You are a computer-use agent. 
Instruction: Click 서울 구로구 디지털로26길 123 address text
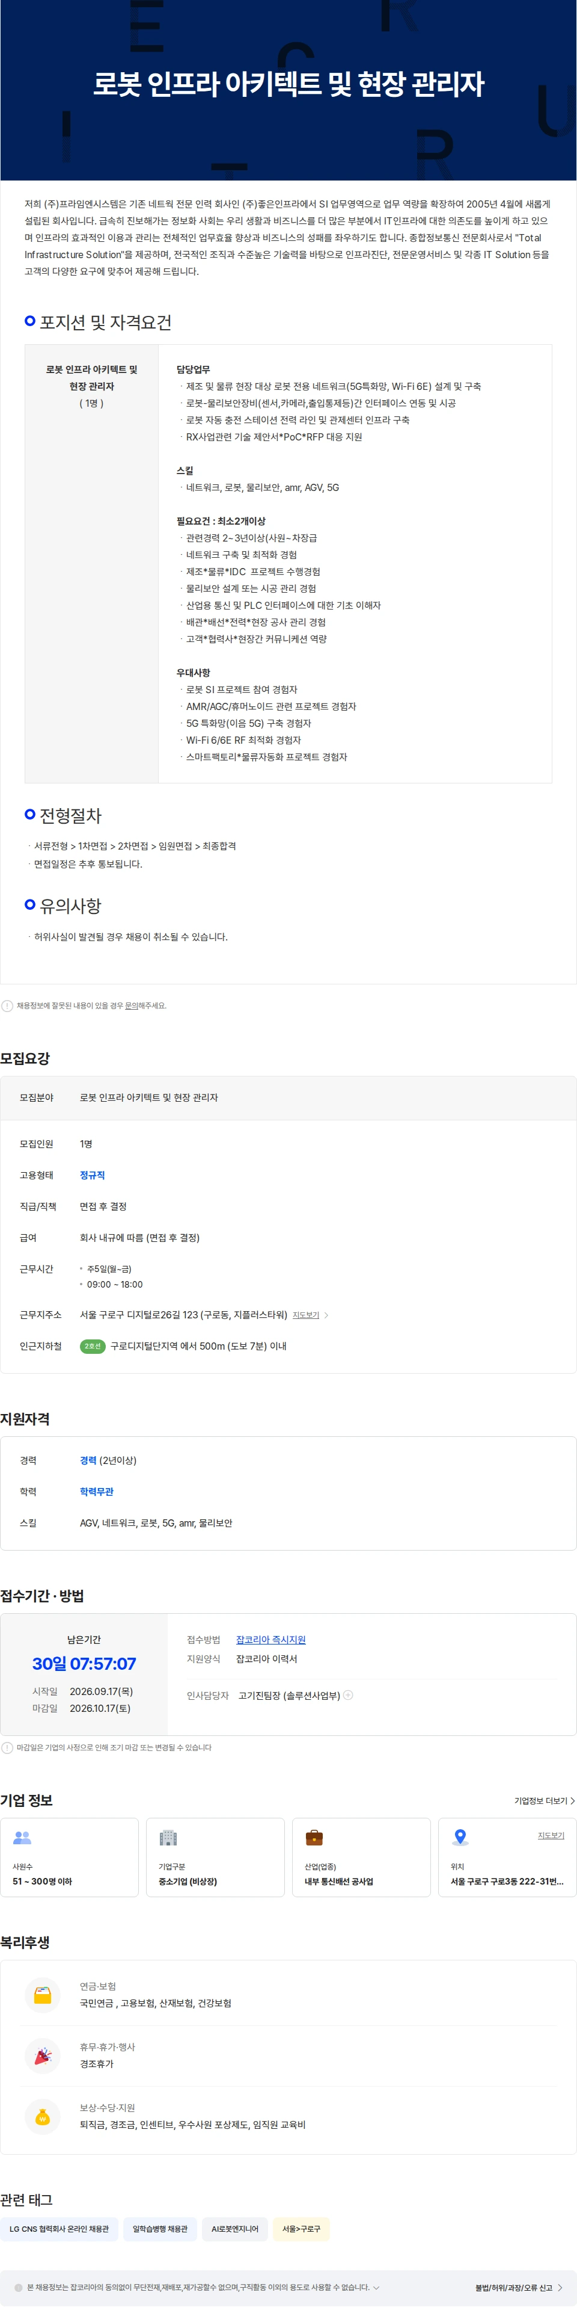(x=183, y=1315)
